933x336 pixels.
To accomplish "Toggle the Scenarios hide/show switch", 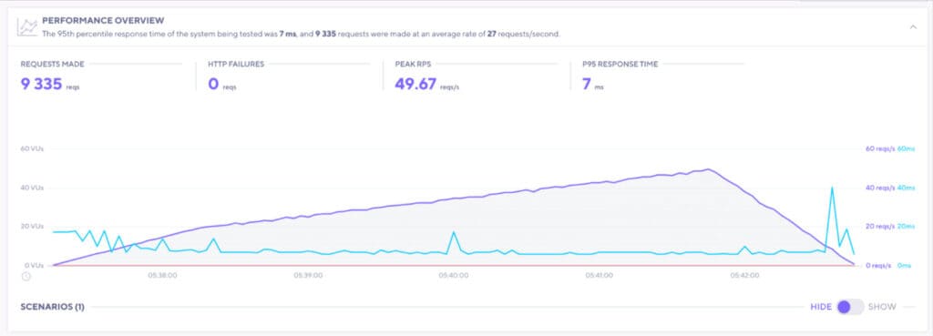I will coord(850,307).
